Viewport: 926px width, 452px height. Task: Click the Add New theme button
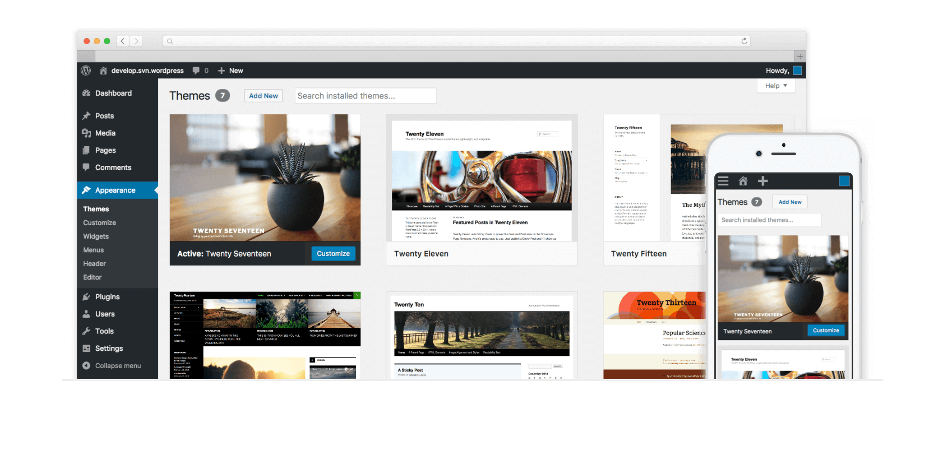point(263,96)
